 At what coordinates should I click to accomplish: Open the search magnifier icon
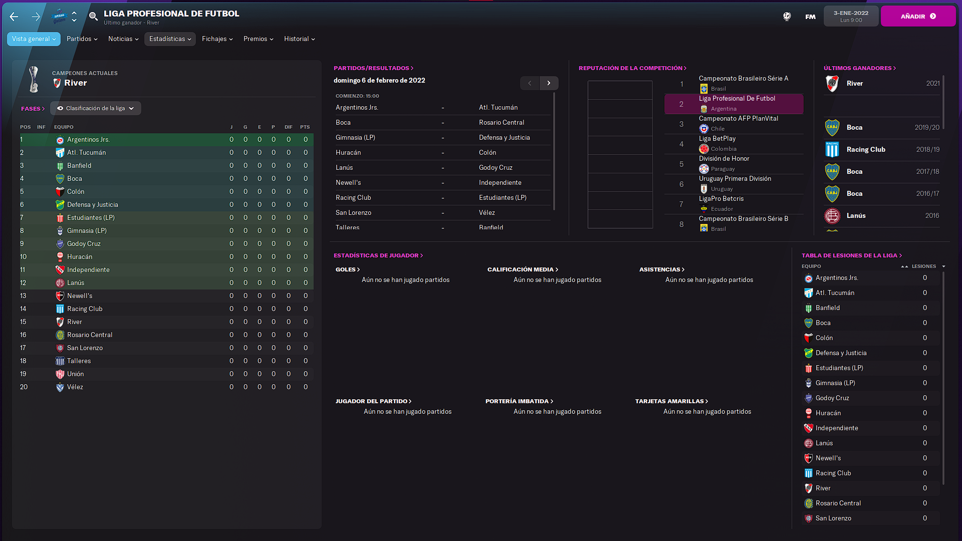[93, 17]
